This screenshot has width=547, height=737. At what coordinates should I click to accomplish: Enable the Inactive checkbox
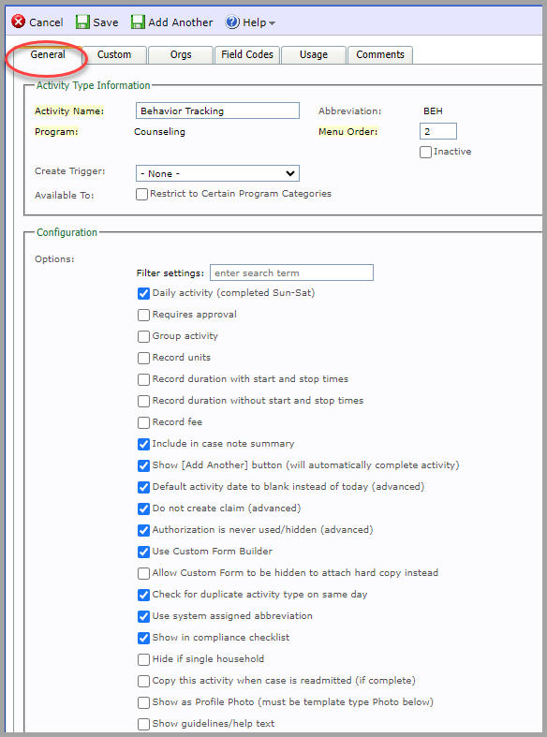(425, 153)
